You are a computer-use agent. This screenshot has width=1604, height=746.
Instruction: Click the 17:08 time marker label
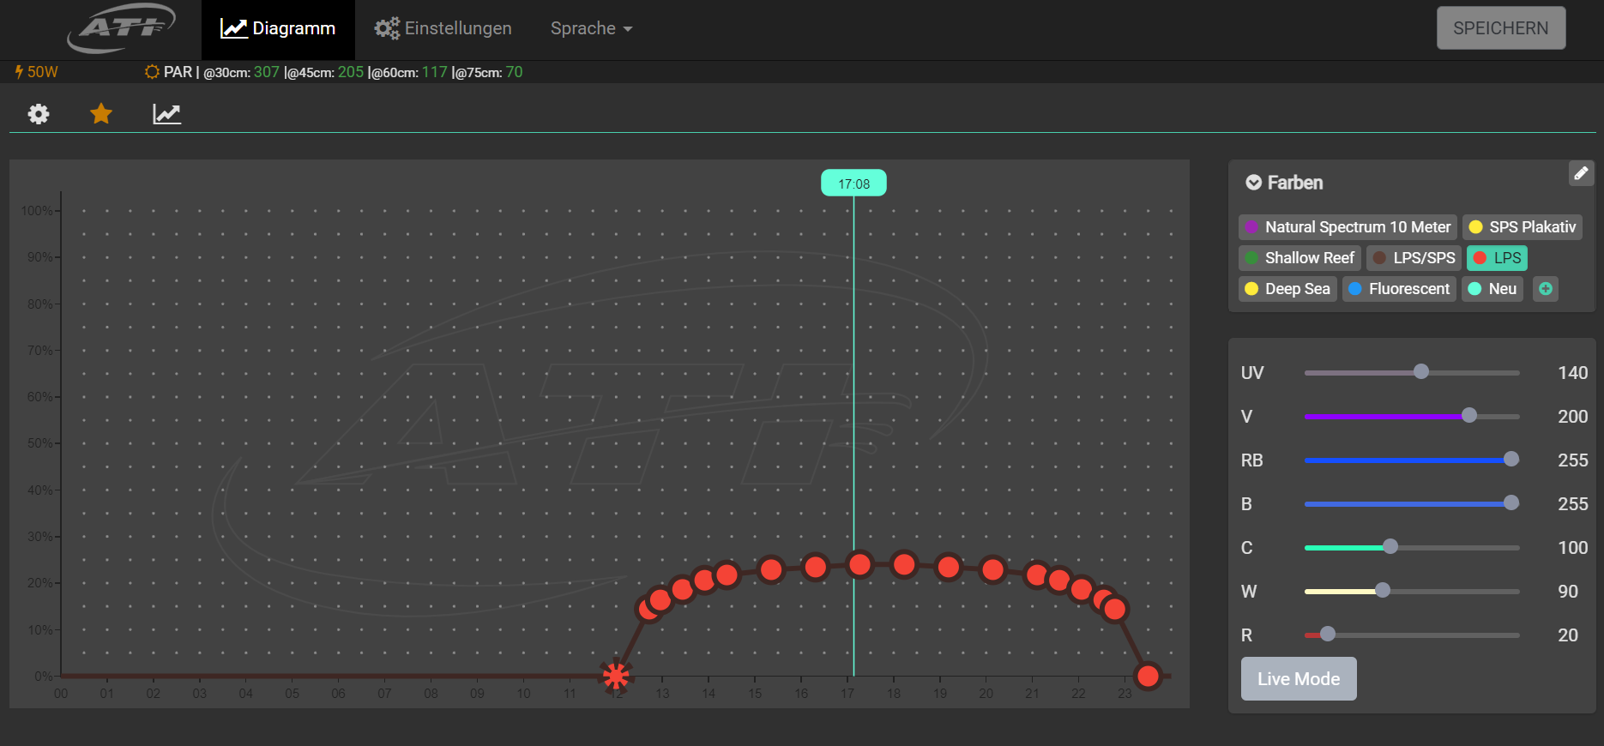pos(853,183)
